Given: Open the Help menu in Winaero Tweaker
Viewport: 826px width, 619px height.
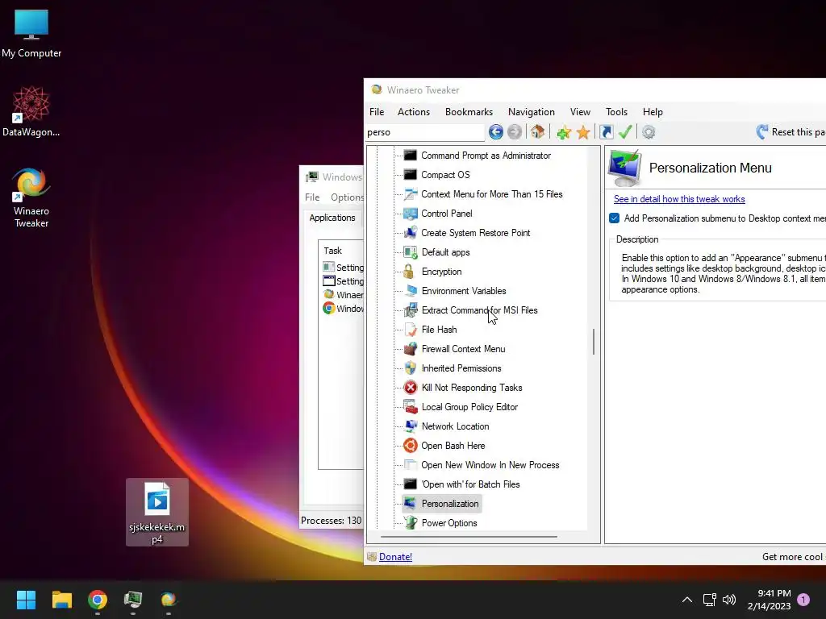Looking at the screenshot, I should tap(653, 111).
